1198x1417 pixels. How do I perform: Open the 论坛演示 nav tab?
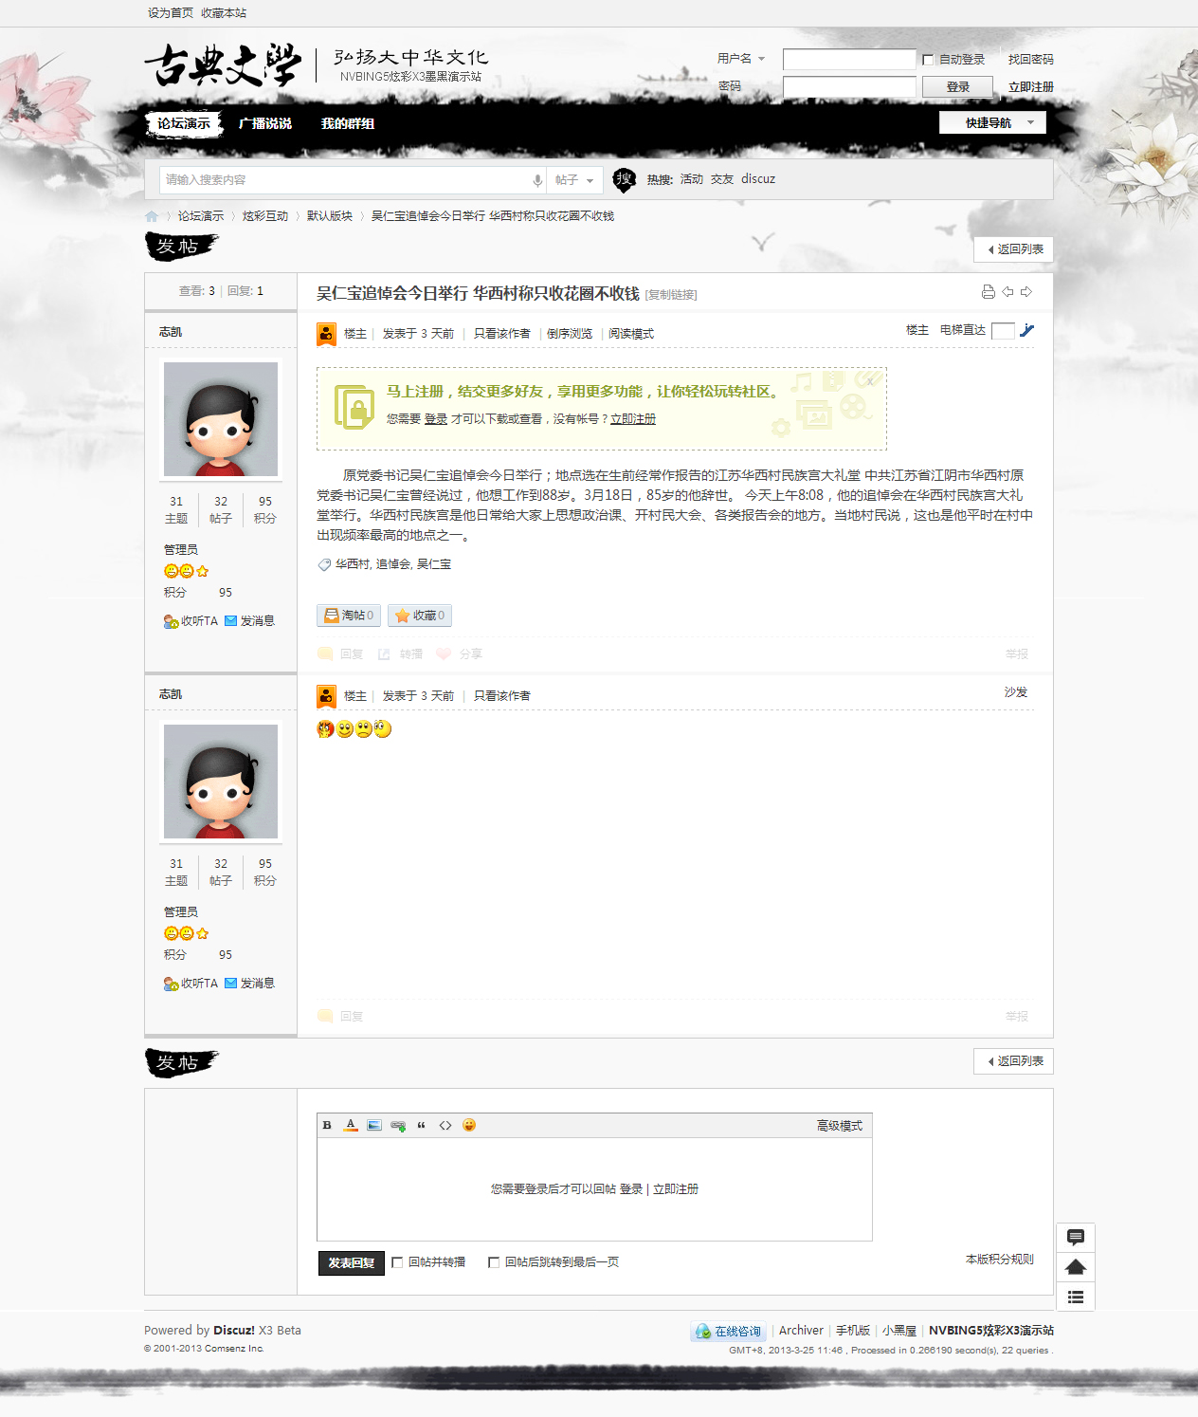click(184, 123)
